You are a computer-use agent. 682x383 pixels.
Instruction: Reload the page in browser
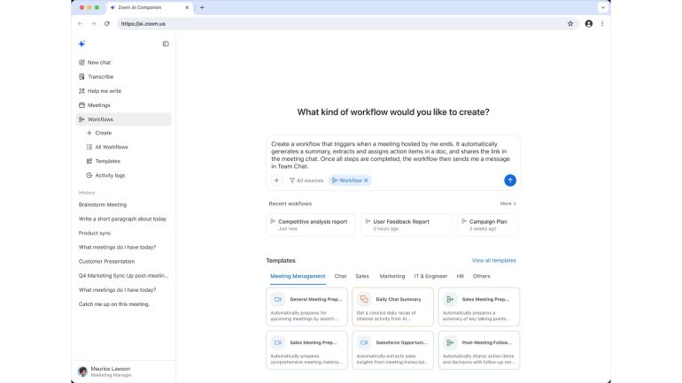(107, 24)
